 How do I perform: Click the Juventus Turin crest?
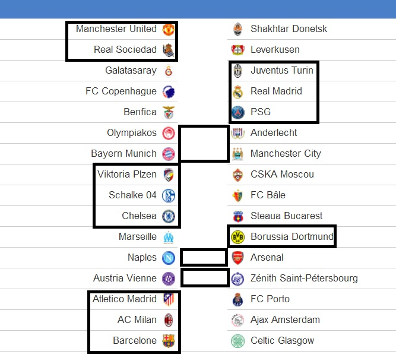[237, 71]
